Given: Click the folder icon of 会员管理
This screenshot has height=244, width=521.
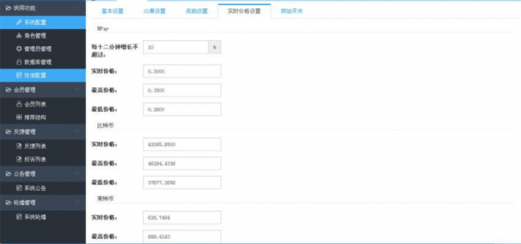Looking at the screenshot, I should (8, 90).
